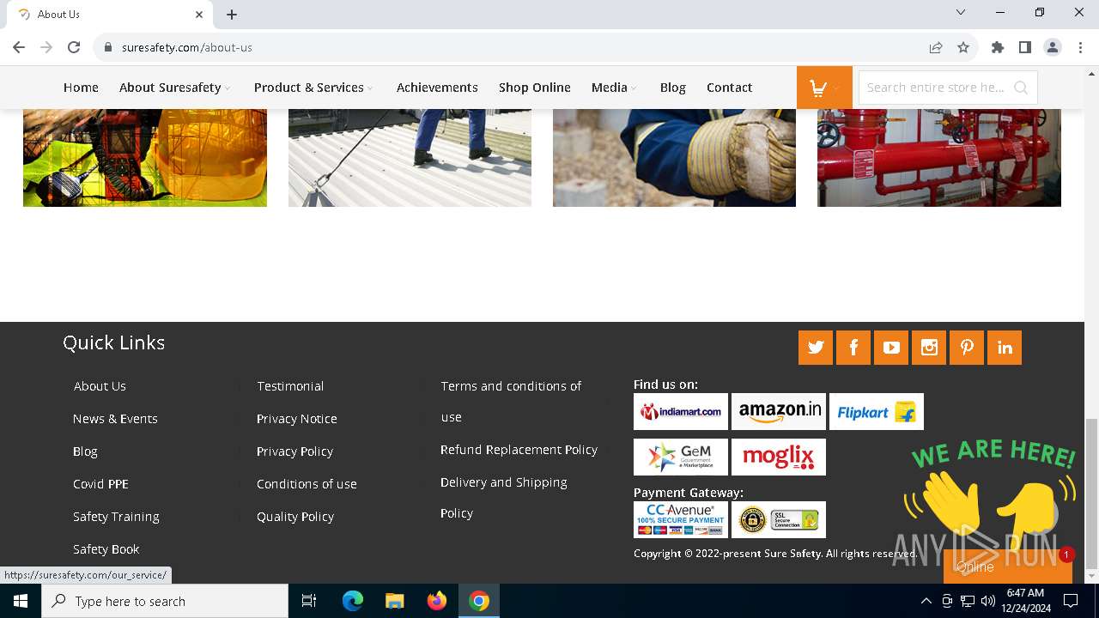The image size is (1099, 618).
Task: Click the orange shopping cart icon
Action: tap(818, 88)
